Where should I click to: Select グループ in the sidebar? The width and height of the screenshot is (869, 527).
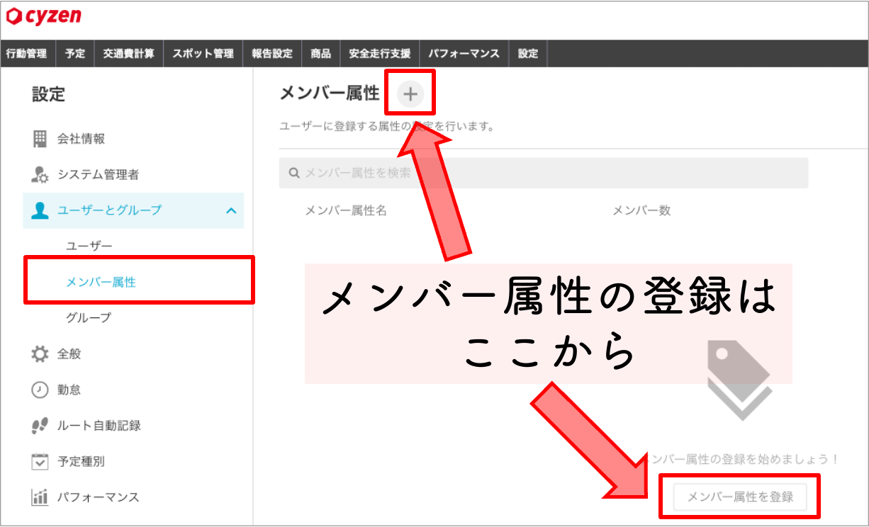[x=89, y=317]
